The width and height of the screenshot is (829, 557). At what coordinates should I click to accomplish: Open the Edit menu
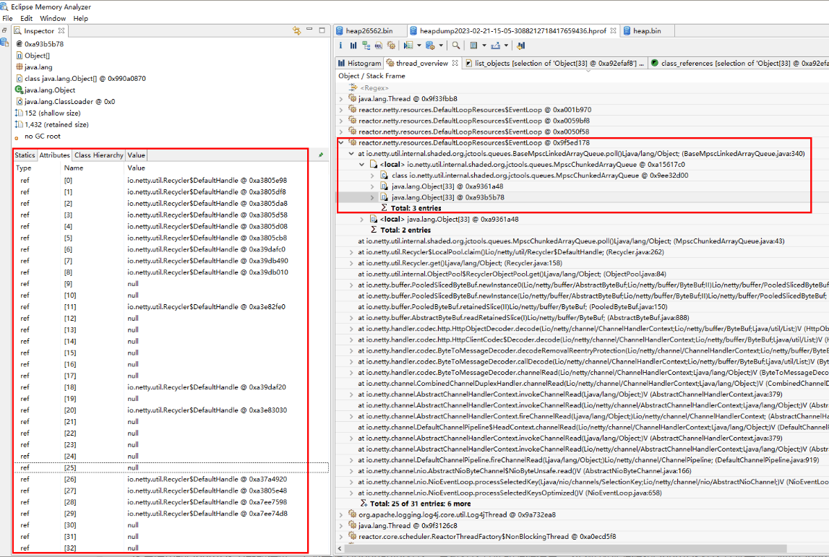tap(27, 19)
